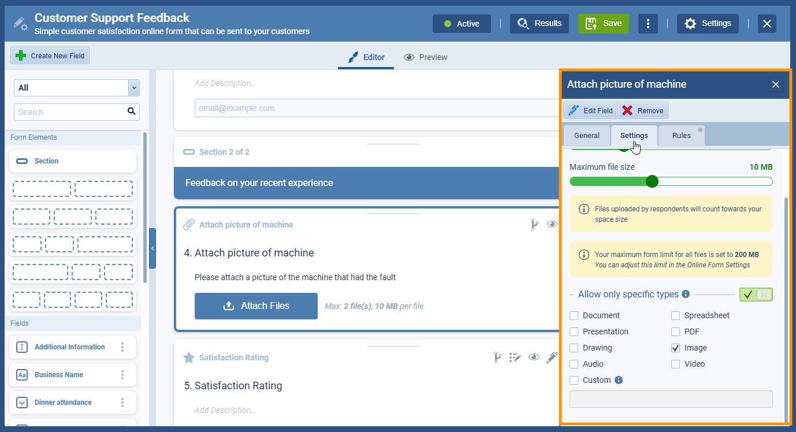Image resolution: width=796 pixels, height=432 pixels.
Task: Click the Create New Field button
Action: (x=50, y=56)
